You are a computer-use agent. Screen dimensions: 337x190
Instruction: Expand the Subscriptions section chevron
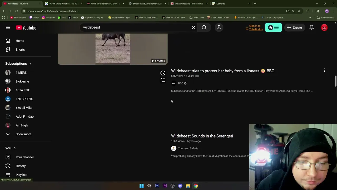[x=30, y=64]
